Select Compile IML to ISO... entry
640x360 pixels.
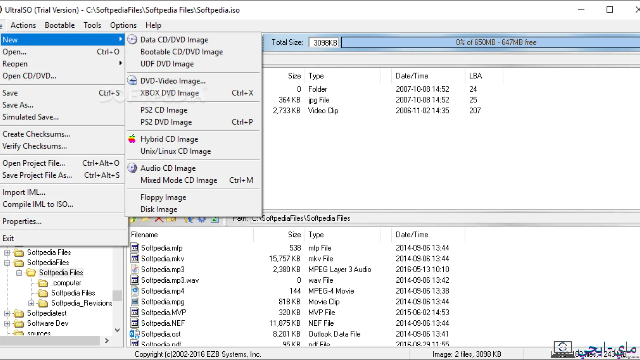click(x=62, y=204)
